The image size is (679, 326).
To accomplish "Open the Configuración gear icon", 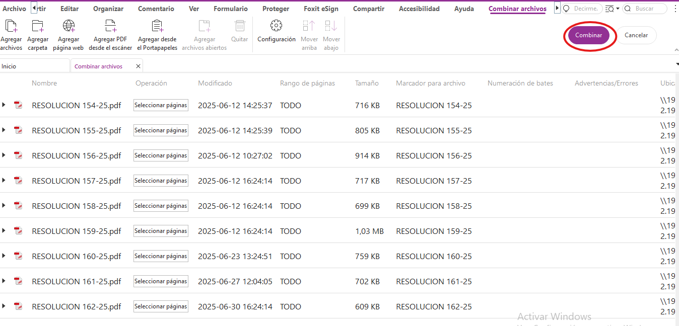I will [x=276, y=25].
